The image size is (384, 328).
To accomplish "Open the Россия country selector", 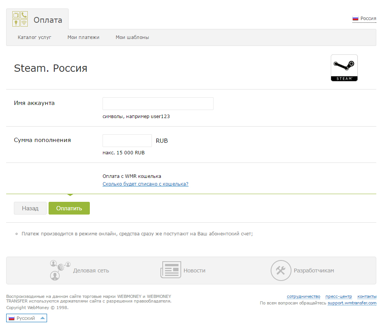I will (x=364, y=19).
